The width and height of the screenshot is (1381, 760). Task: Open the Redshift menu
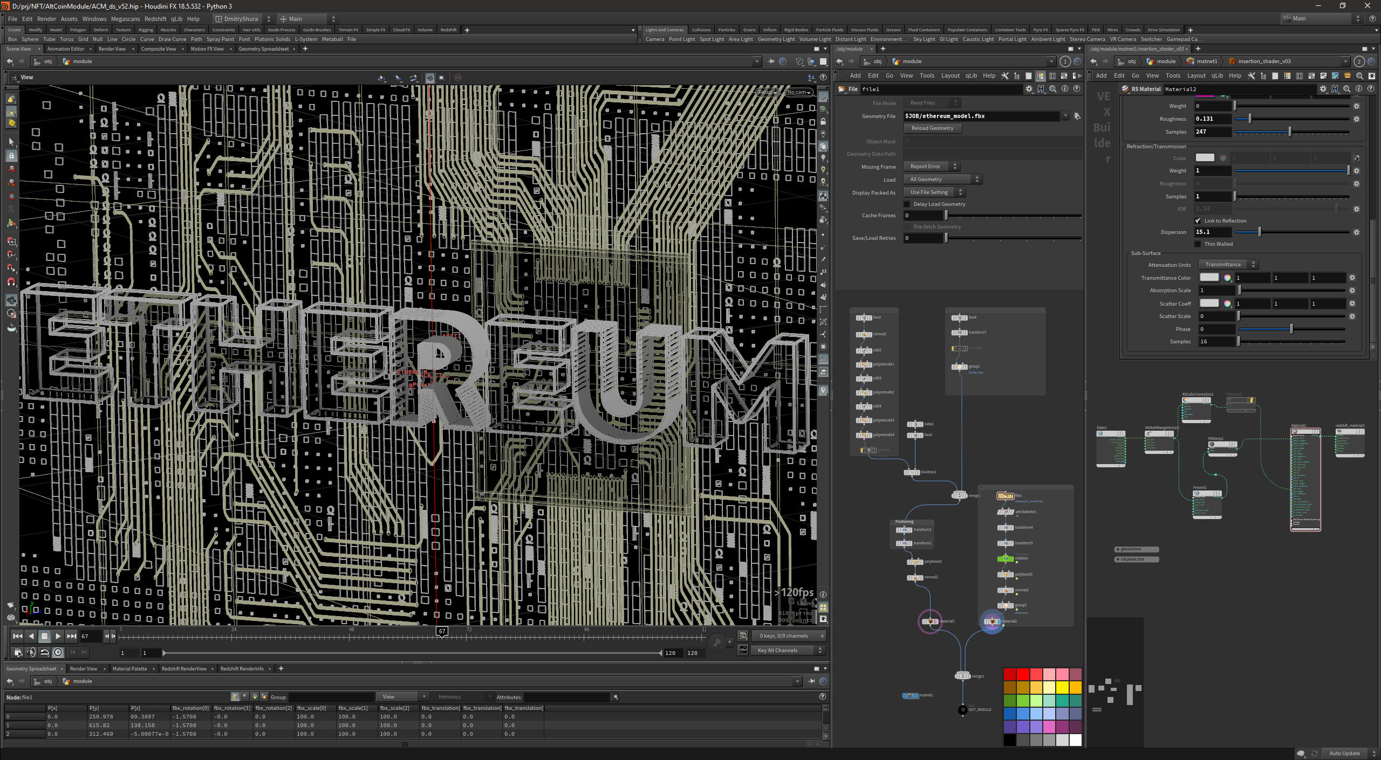pos(155,19)
